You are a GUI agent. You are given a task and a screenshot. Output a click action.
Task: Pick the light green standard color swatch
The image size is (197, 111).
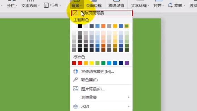[x=98, y=63]
